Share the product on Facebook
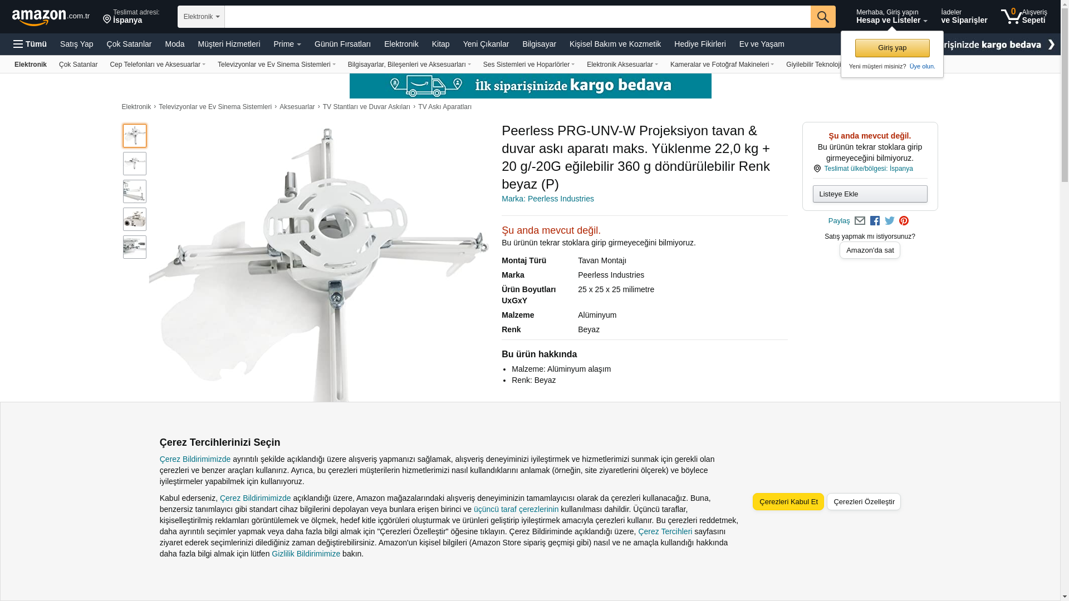 tap(875, 221)
